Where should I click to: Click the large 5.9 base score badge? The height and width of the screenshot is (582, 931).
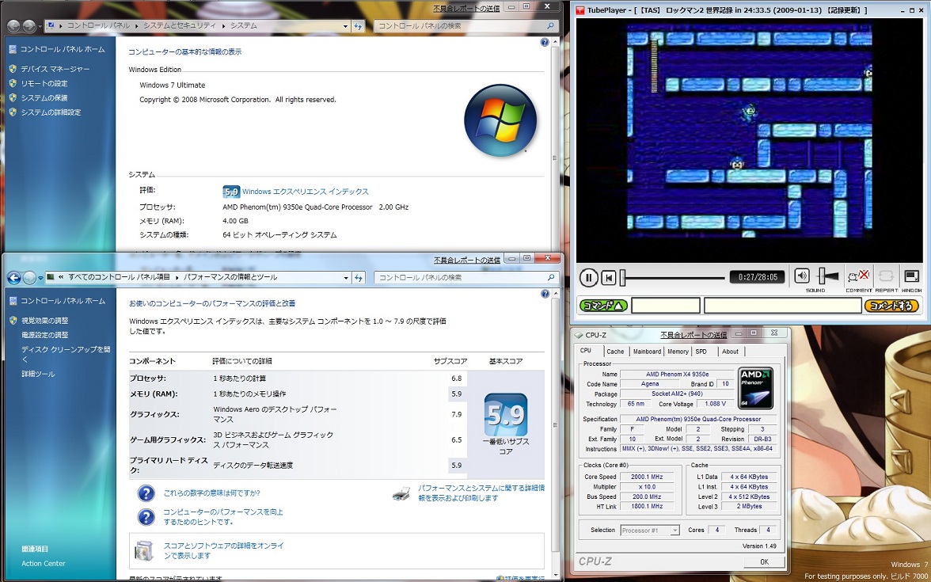[506, 415]
